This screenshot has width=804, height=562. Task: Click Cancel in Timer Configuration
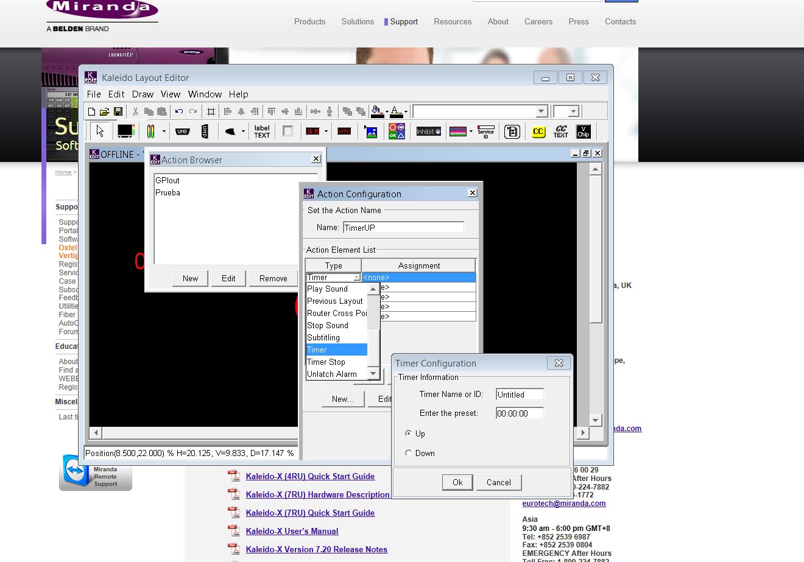point(499,482)
